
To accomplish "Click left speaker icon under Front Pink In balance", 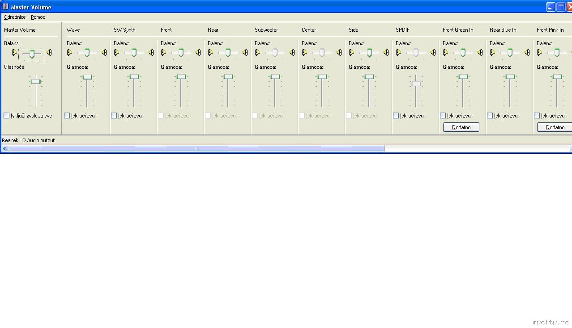I will pyautogui.click(x=539, y=53).
